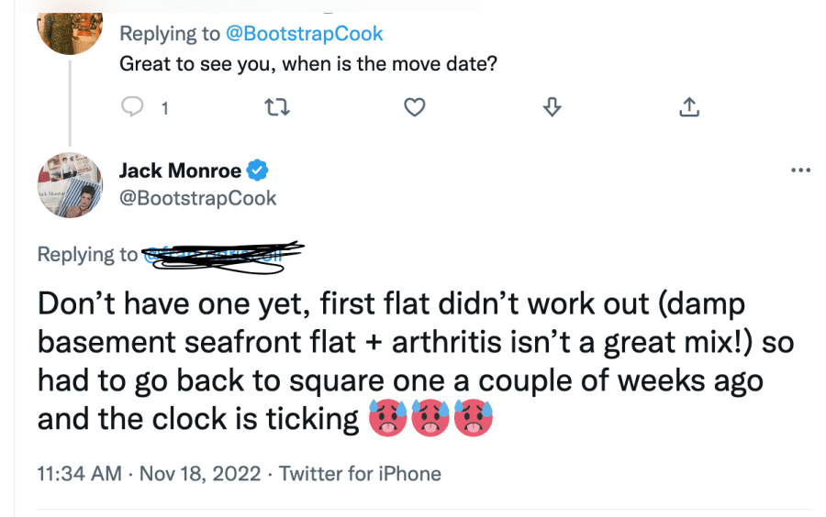Click the reply speech bubble icon
Image resolution: width=826 pixels, height=517 pixels.
[132, 106]
